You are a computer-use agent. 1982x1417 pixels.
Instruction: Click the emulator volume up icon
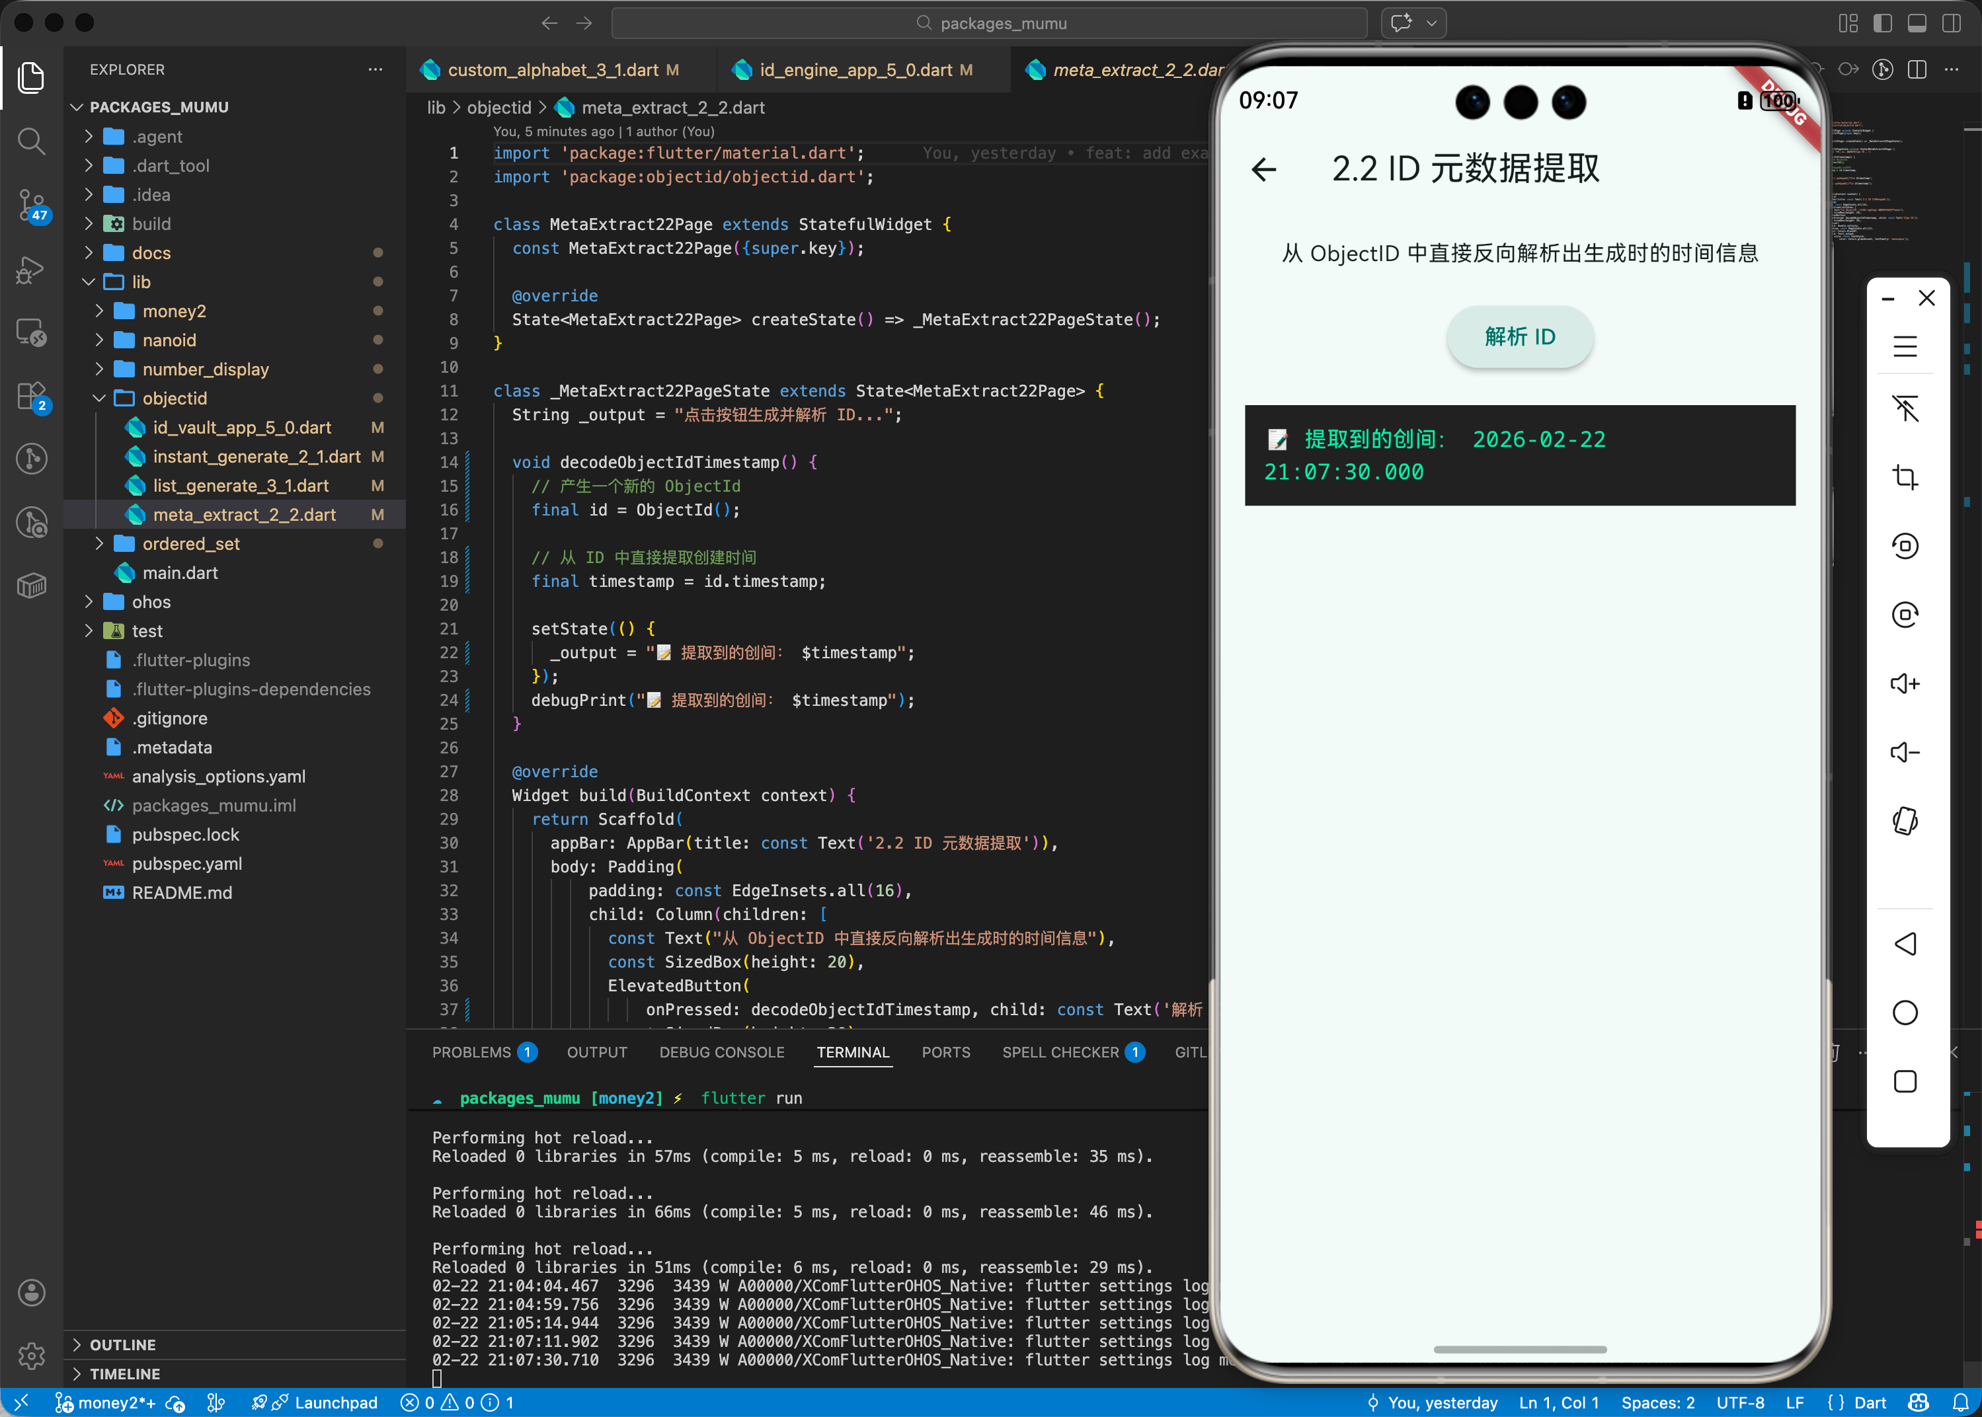click(1905, 683)
